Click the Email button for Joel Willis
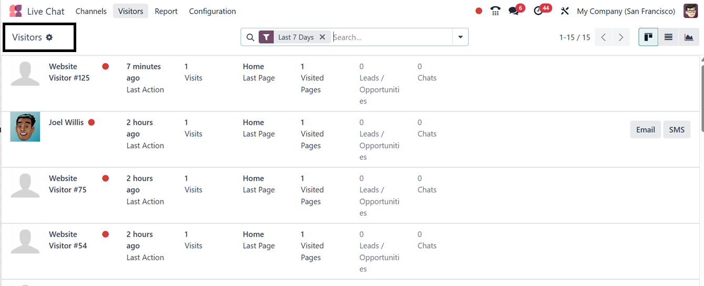 [x=645, y=129]
